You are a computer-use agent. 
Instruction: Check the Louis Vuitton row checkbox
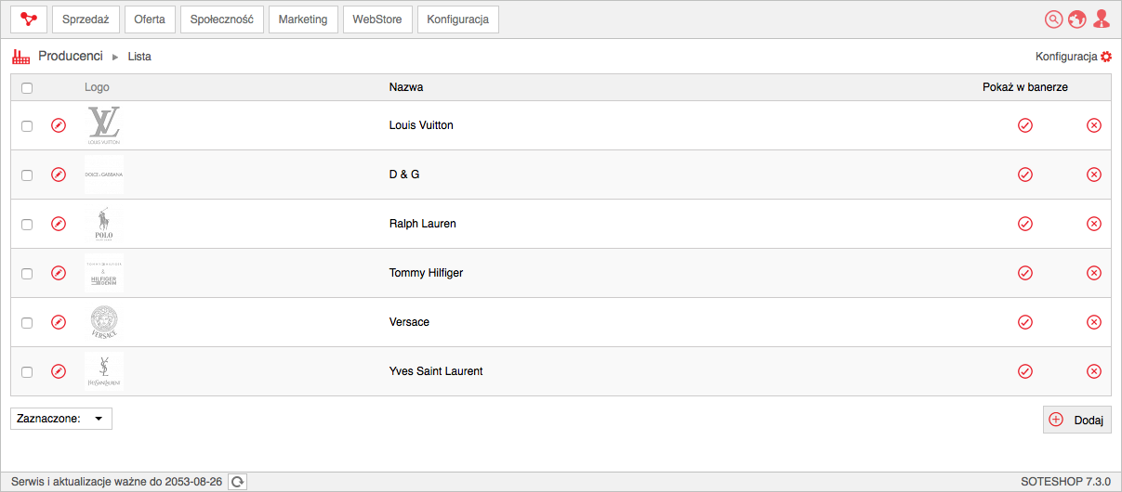[x=27, y=126]
